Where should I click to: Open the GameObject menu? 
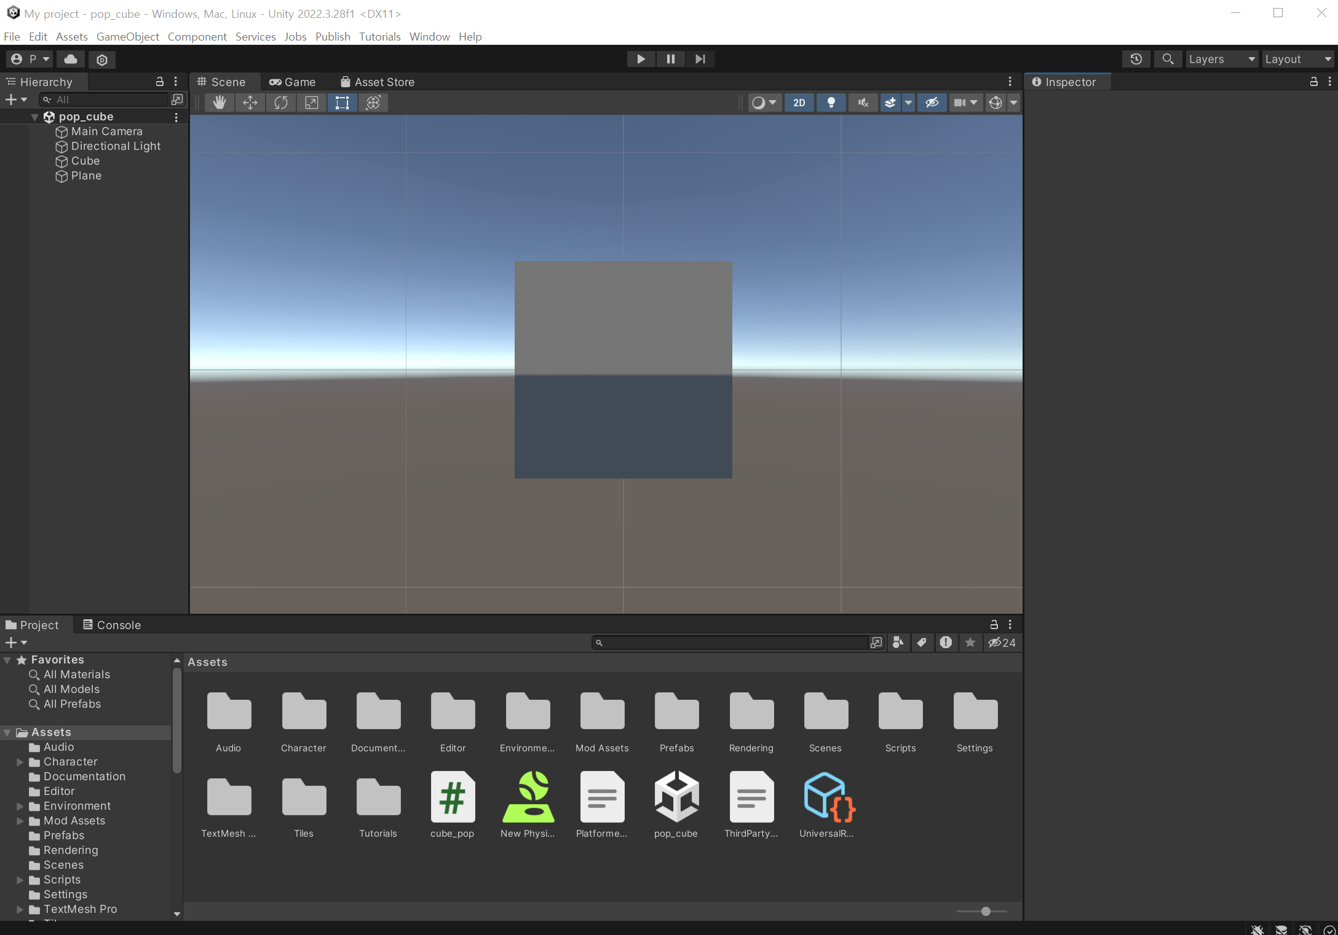127,37
